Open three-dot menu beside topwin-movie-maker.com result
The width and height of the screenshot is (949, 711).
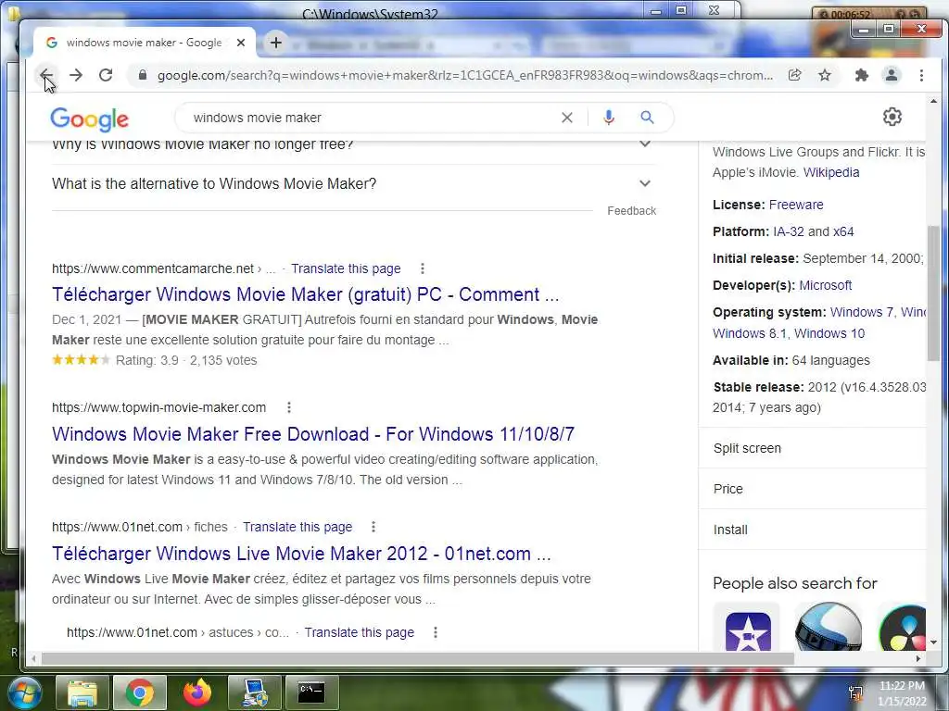289,407
